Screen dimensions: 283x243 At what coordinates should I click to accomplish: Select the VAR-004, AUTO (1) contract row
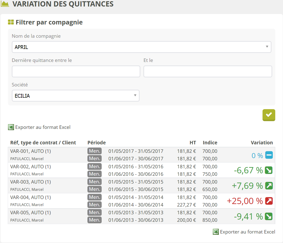pos(30,197)
